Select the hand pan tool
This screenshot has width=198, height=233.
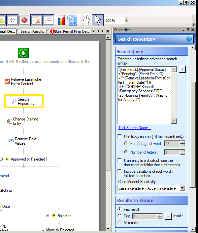tap(85, 20)
